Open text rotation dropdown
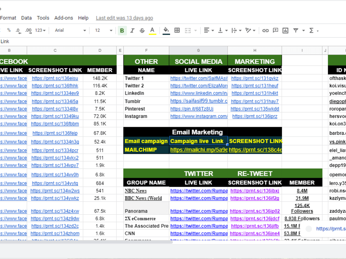Image resolution: width=346 pixels, height=259 pixels. (x=250, y=30)
